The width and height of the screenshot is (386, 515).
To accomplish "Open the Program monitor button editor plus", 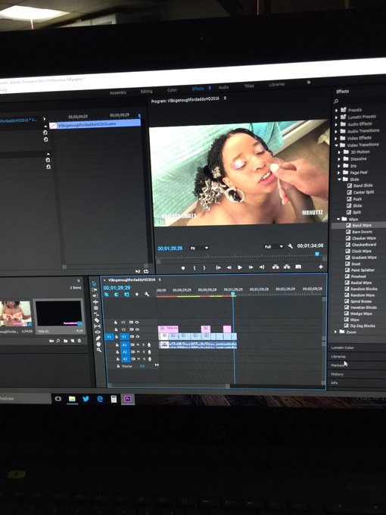I will click(x=321, y=267).
